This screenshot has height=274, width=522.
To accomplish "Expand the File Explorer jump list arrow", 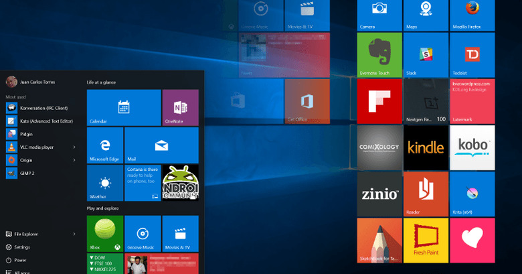I will [x=74, y=234].
